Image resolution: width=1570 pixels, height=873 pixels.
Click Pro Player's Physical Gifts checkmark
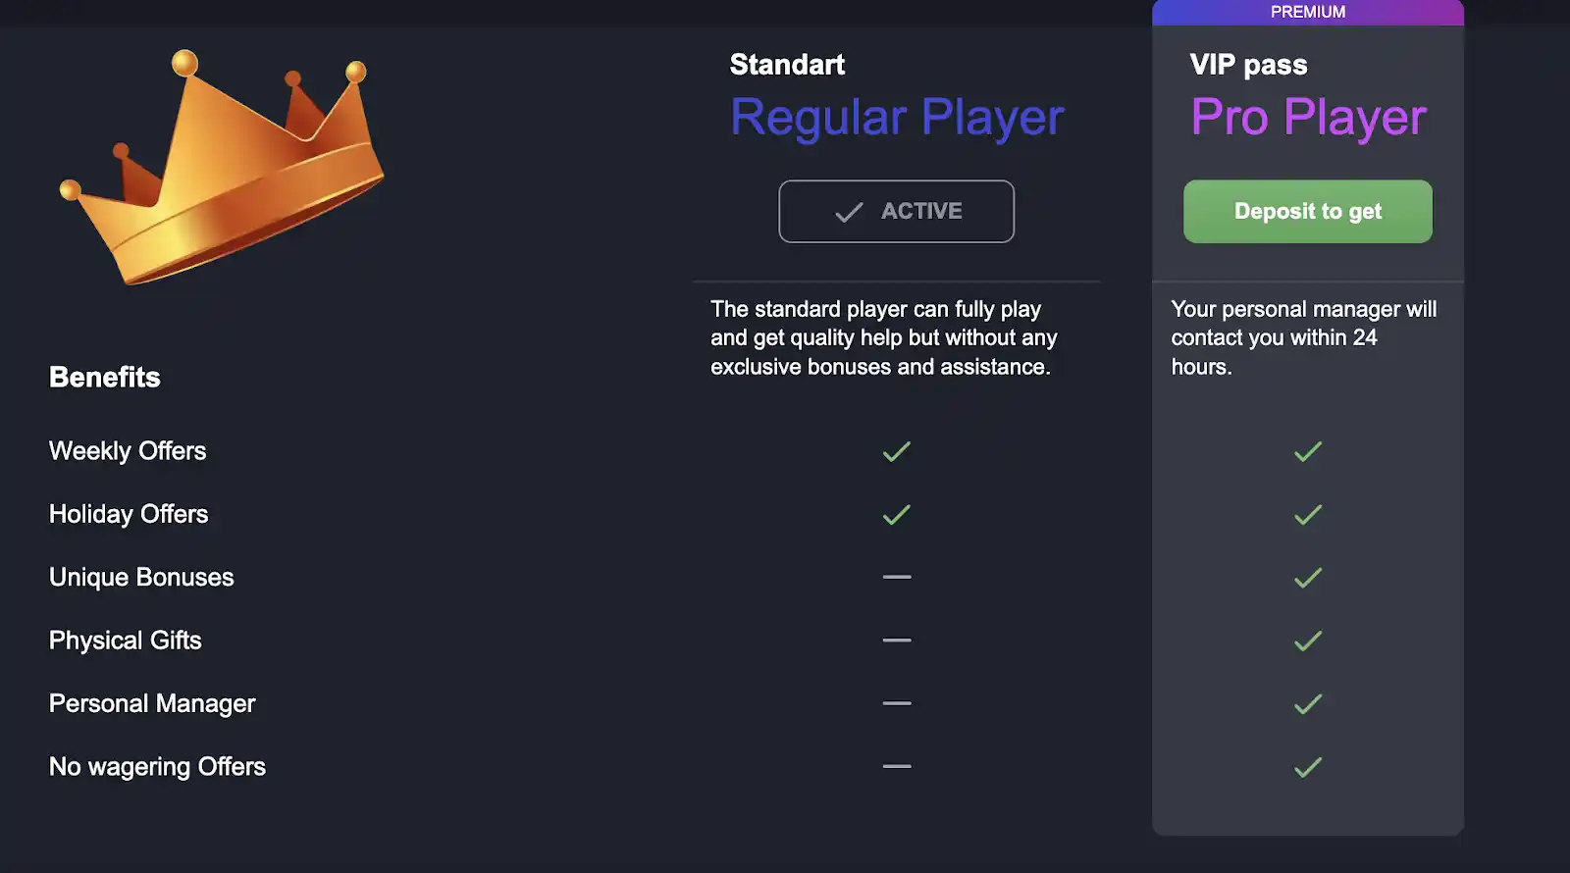tap(1308, 641)
